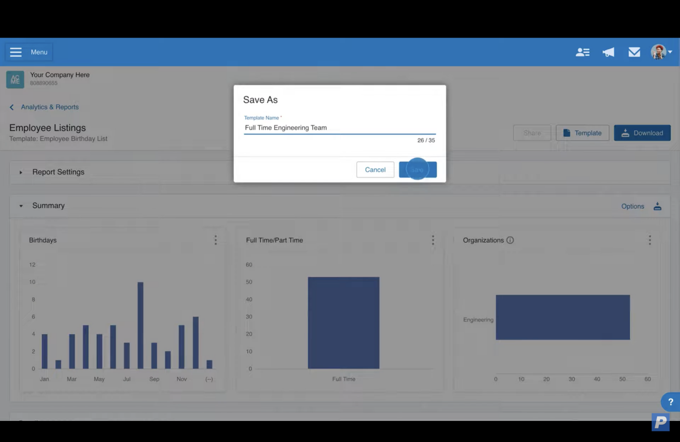Click the hamburger Menu icon
The height and width of the screenshot is (442, 680).
[x=16, y=52]
